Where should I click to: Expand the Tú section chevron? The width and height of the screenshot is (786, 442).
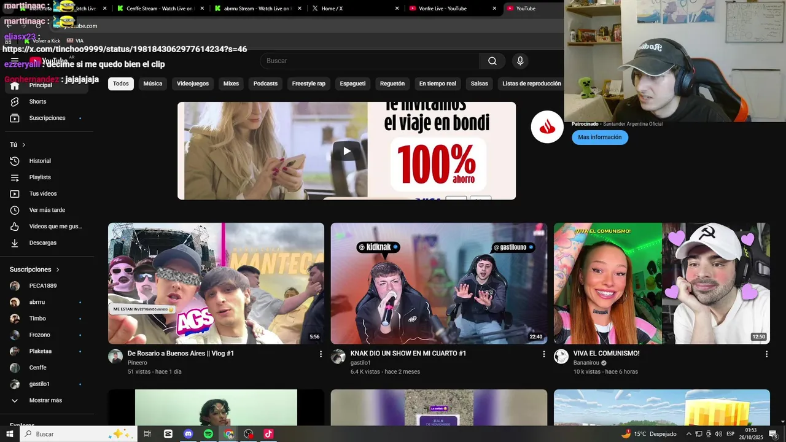point(24,145)
